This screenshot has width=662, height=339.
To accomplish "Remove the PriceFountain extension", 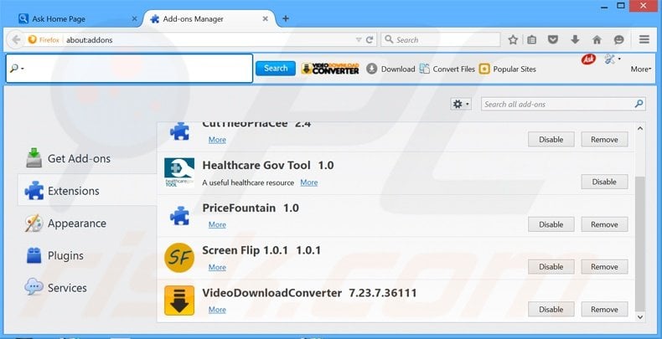I will 604,224.
